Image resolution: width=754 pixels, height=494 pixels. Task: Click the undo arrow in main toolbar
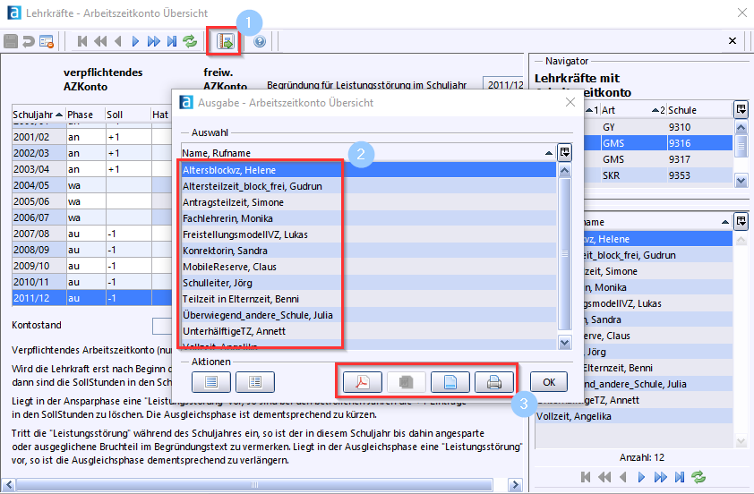pyautogui.click(x=29, y=41)
